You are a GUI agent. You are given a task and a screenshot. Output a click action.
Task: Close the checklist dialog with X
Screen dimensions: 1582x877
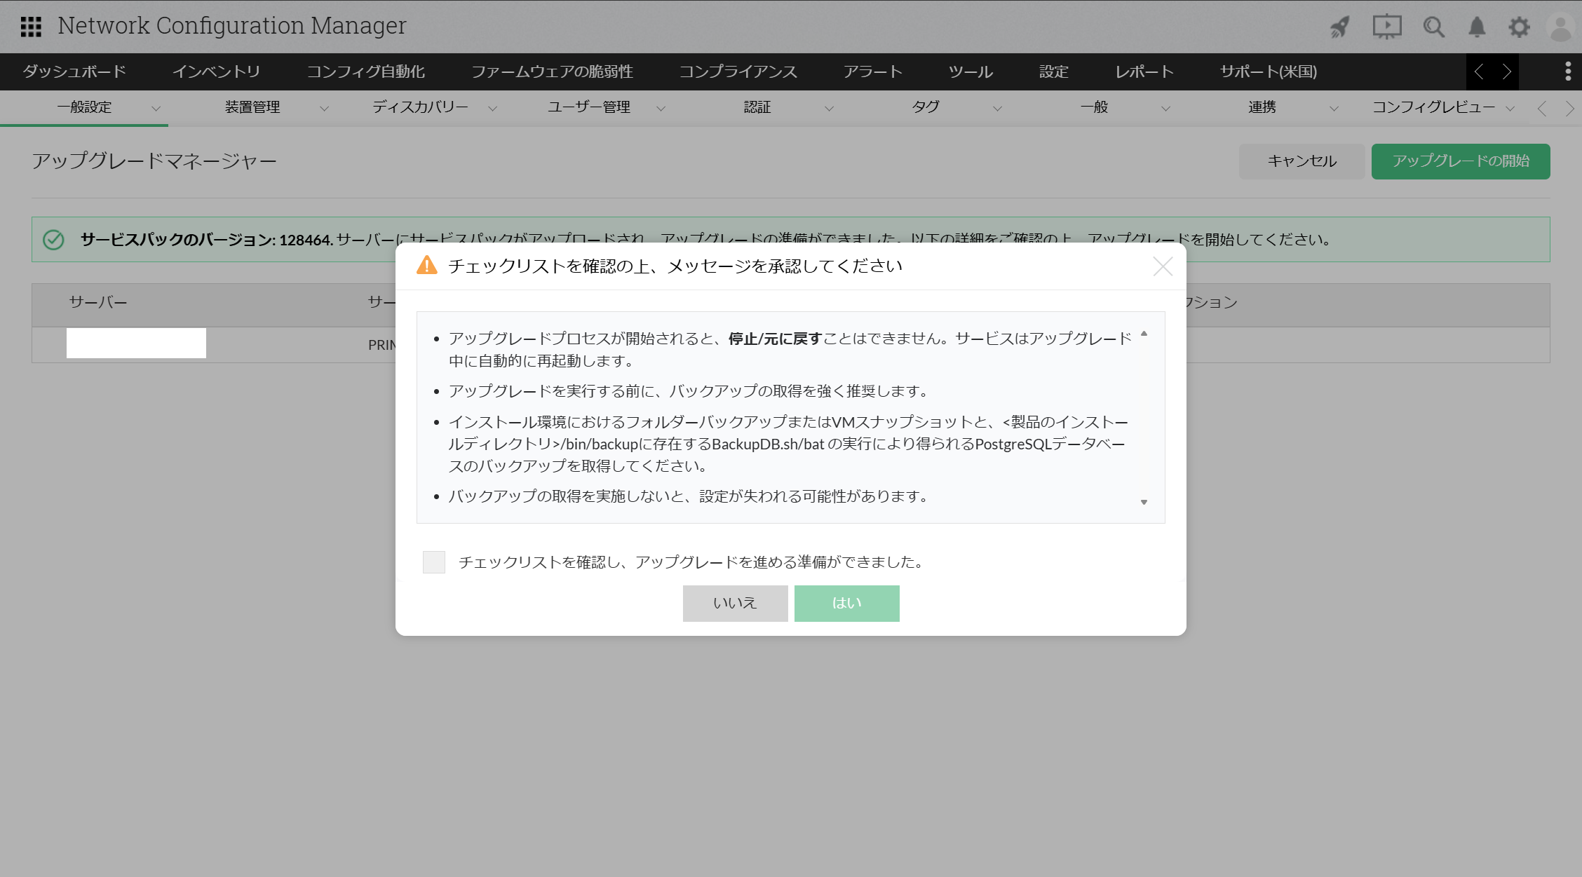point(1163,266)
